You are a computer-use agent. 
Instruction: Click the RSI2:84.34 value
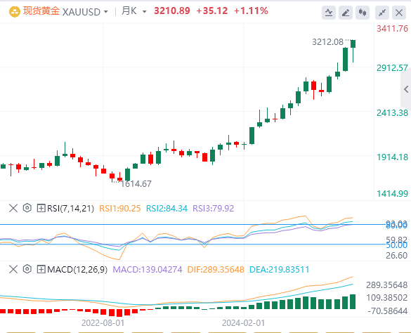[167, 209]
